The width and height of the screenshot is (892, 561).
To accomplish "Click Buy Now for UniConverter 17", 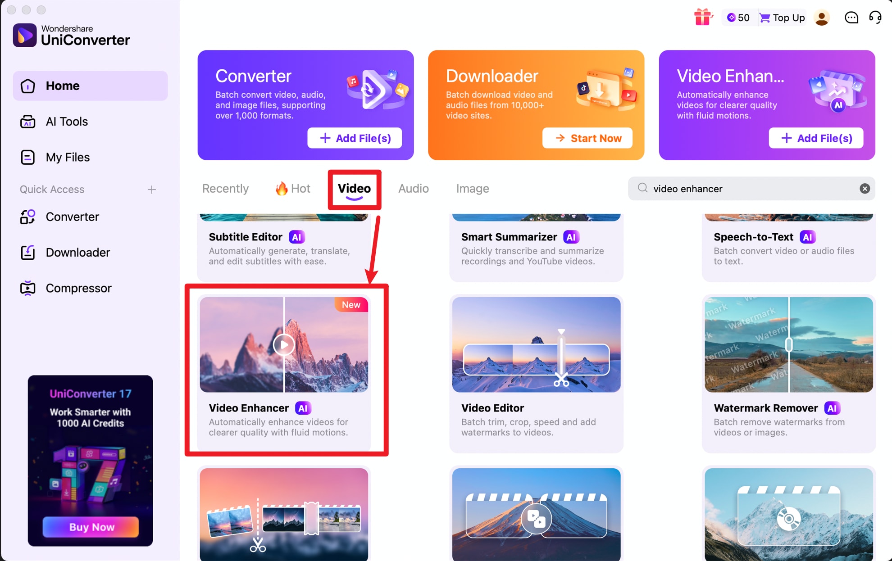I will coord(90,527).
